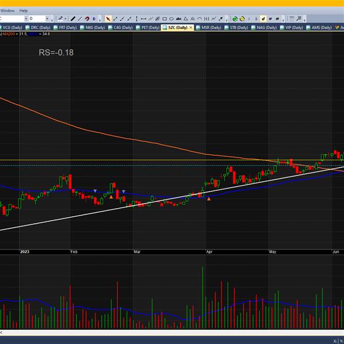Select the arc drawing tool
This screenshot has width=344, height=344.
tap(200, 19)
